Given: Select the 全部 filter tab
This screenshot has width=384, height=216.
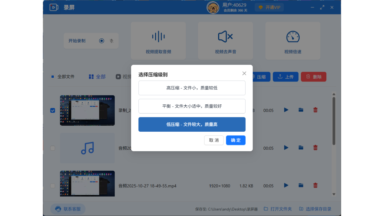Looking at the screenshot, I should tap(97, 76).
